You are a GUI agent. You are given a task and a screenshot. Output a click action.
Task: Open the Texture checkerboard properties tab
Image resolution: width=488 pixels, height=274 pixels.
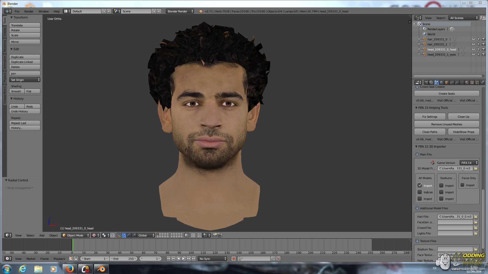(472, 82)
